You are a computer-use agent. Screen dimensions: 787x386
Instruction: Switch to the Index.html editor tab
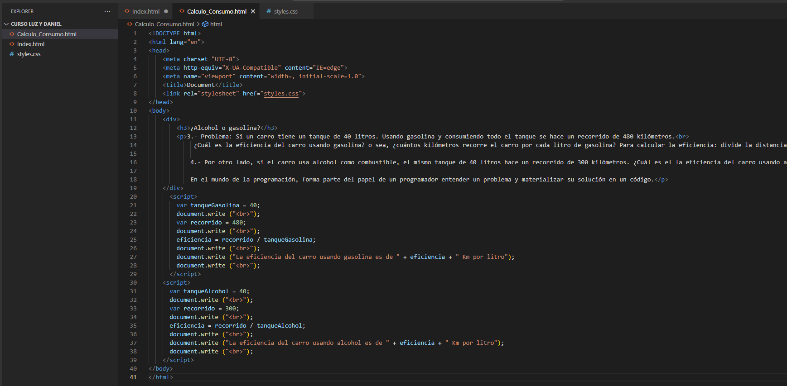[x=145, y=11]
